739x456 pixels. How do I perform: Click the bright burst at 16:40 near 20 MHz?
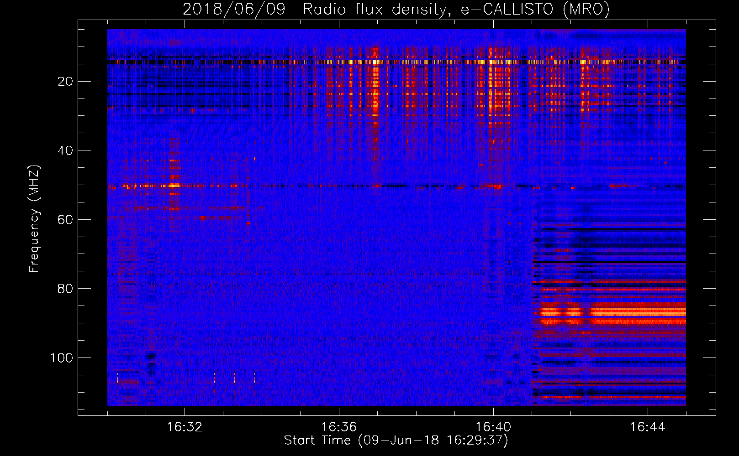click(491, 82)
